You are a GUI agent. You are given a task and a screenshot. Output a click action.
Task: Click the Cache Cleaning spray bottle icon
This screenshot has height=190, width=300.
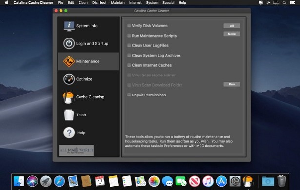tap(68, 97)
